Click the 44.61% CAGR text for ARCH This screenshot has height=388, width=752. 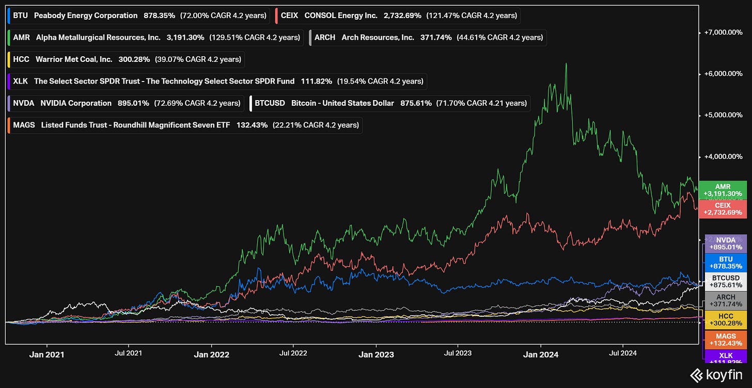tap(500, 37)
